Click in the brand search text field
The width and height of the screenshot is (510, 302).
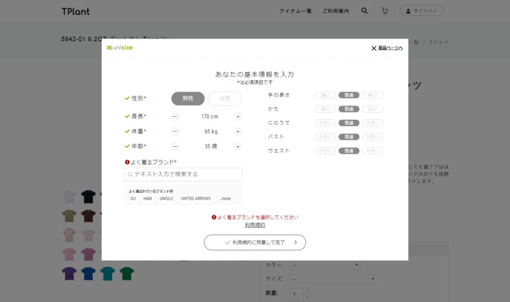(x=183, y=175)
